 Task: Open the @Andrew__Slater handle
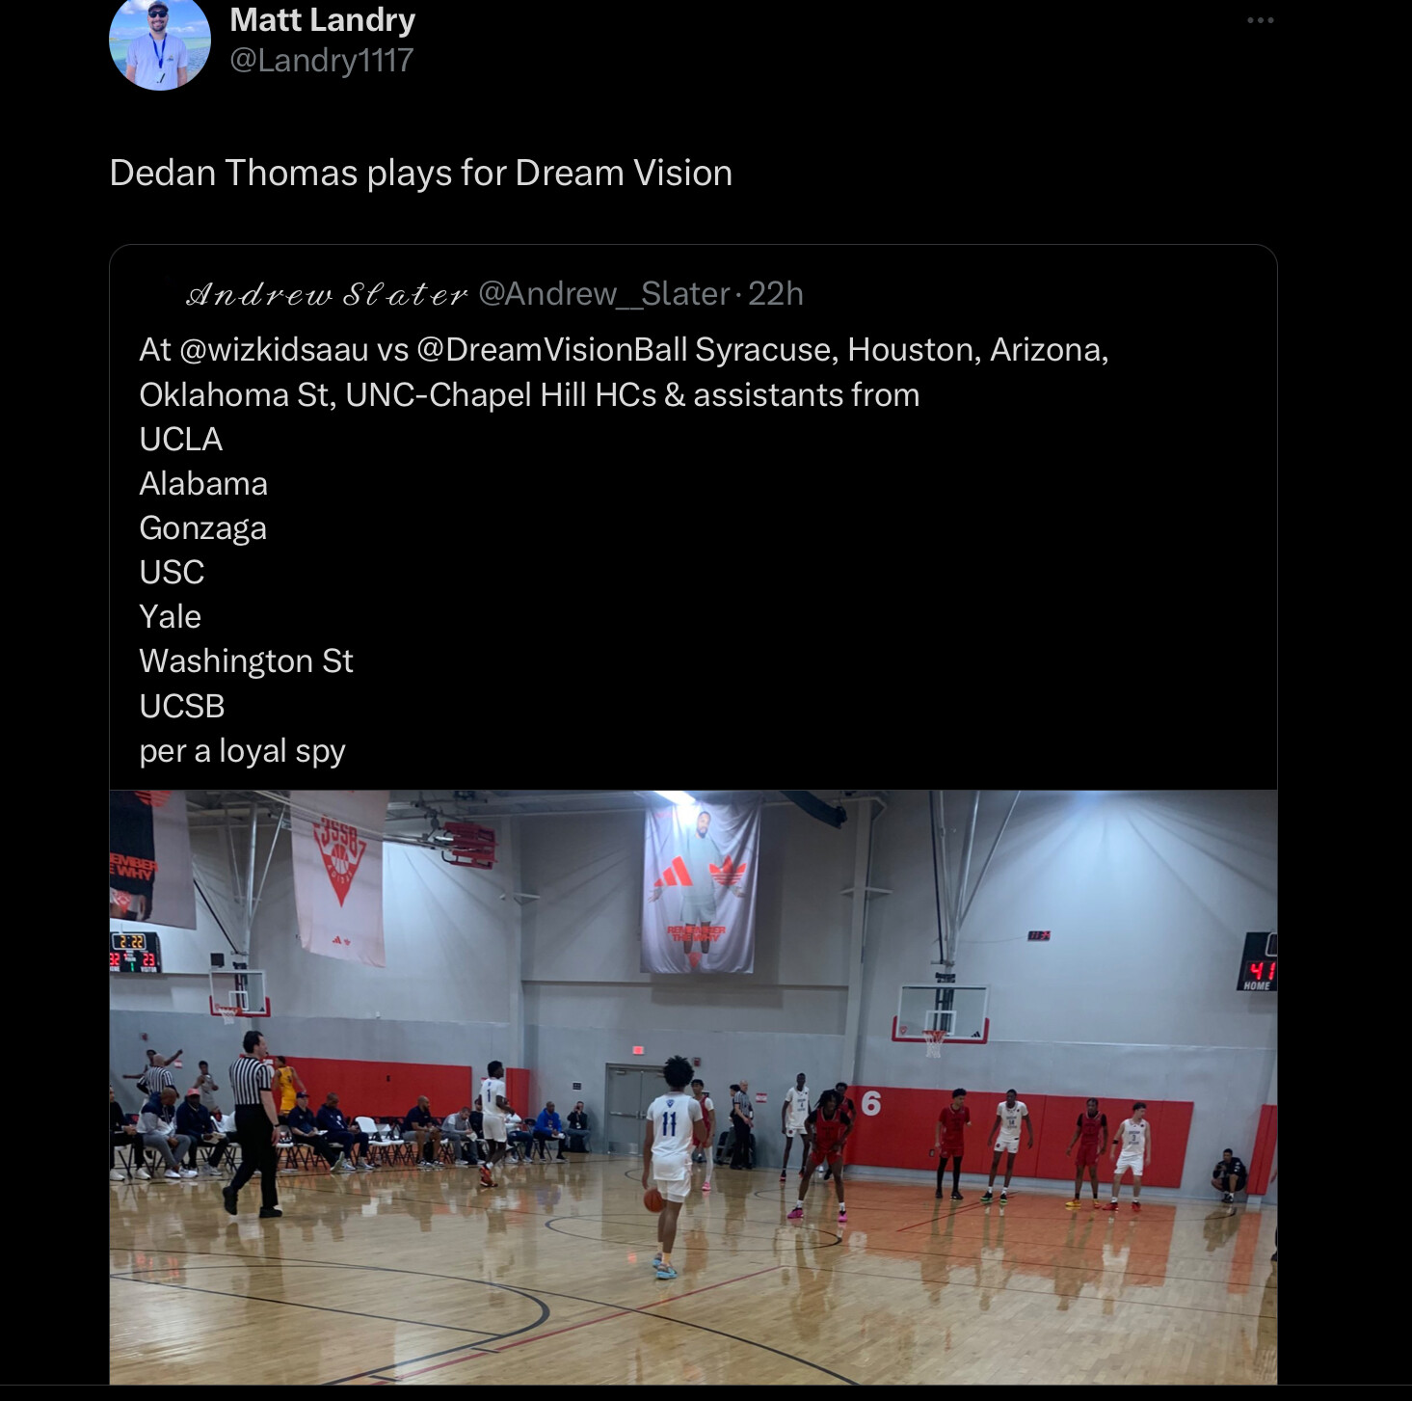(603, 293)
